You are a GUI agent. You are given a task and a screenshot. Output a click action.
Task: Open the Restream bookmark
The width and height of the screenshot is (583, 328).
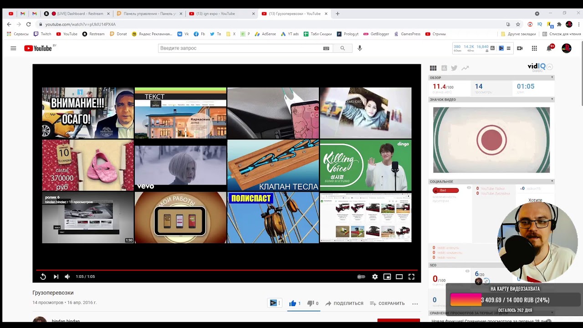(x=93, y=34)
